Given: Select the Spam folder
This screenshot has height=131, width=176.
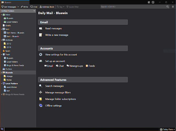Looking at the screenshot, I should [8, 51].
